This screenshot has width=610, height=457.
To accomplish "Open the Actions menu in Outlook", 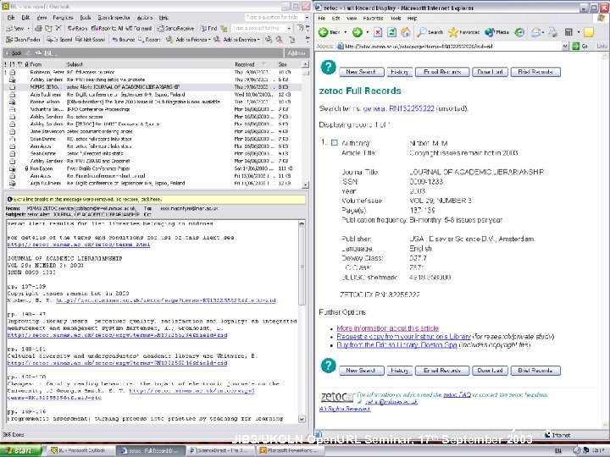I will coord(145,18).
